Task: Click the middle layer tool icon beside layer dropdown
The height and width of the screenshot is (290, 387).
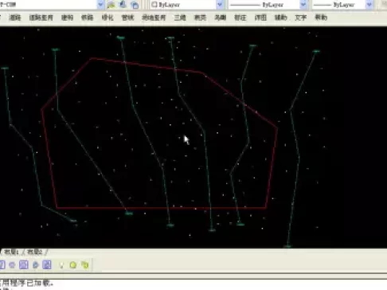Action: [123, 5]
